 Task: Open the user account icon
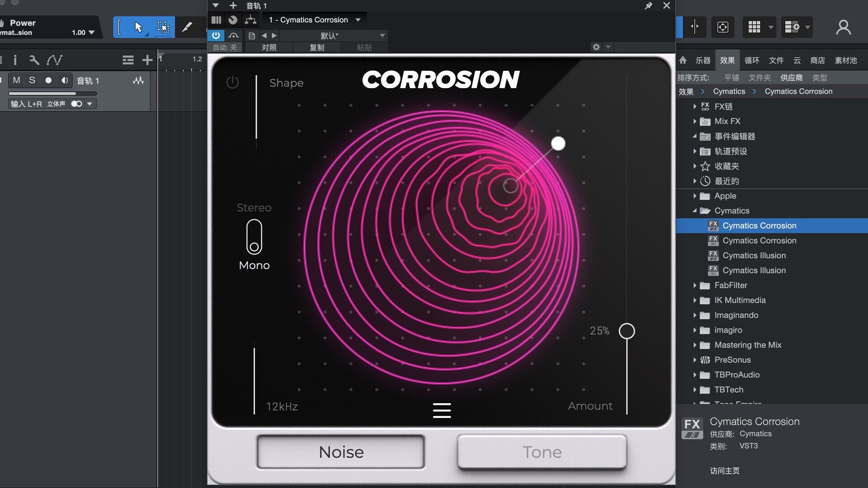click(x=843, y=27)
